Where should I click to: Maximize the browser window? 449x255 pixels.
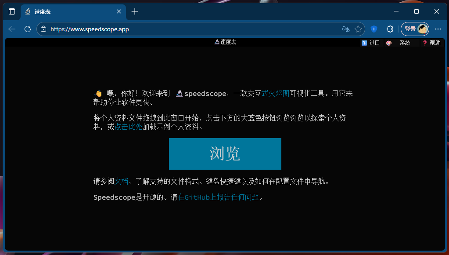[x=417, y=11]
